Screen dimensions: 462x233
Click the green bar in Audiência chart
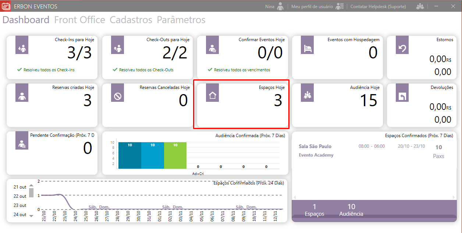[x=175, y=156]
